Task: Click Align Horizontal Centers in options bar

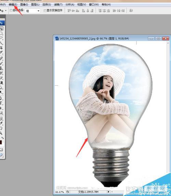Action: coord(88,11)
